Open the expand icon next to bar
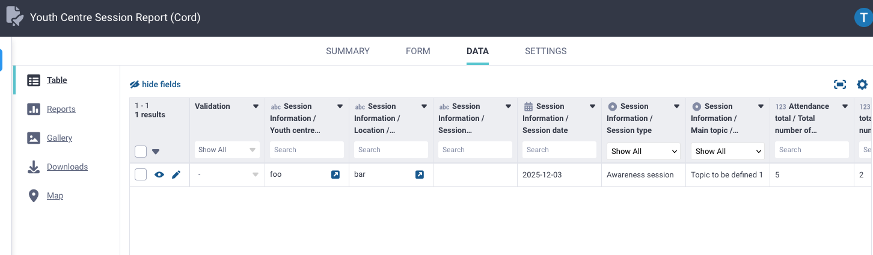Viewport: 873px width, 255px height. [420, 175]
